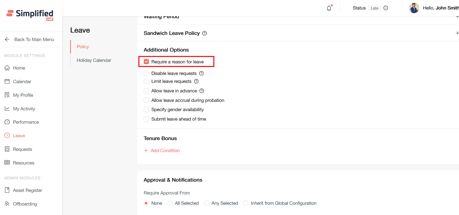Viewport: 459px width, 215px height.
Task: Expand the Sandwich Leave Policy section
Action: (x=457, y=33)
